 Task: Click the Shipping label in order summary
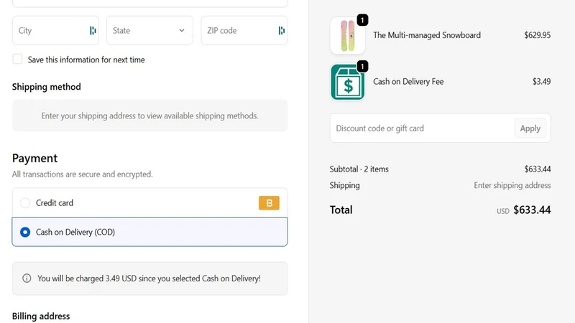345,185
